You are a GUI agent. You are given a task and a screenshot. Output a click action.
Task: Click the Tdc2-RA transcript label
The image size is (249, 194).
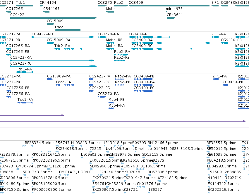[x=62, y=46]
